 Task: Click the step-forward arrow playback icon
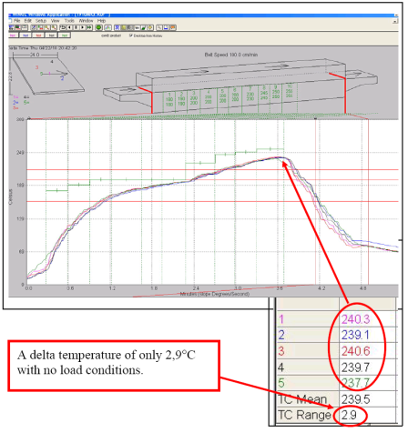tap(82, 27)
